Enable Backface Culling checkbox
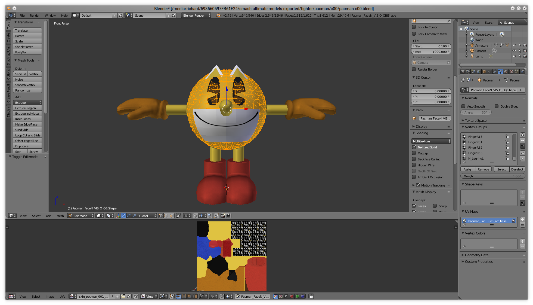Screen dimensions: 533x305 pyautogui.click(x=414, y=159)
